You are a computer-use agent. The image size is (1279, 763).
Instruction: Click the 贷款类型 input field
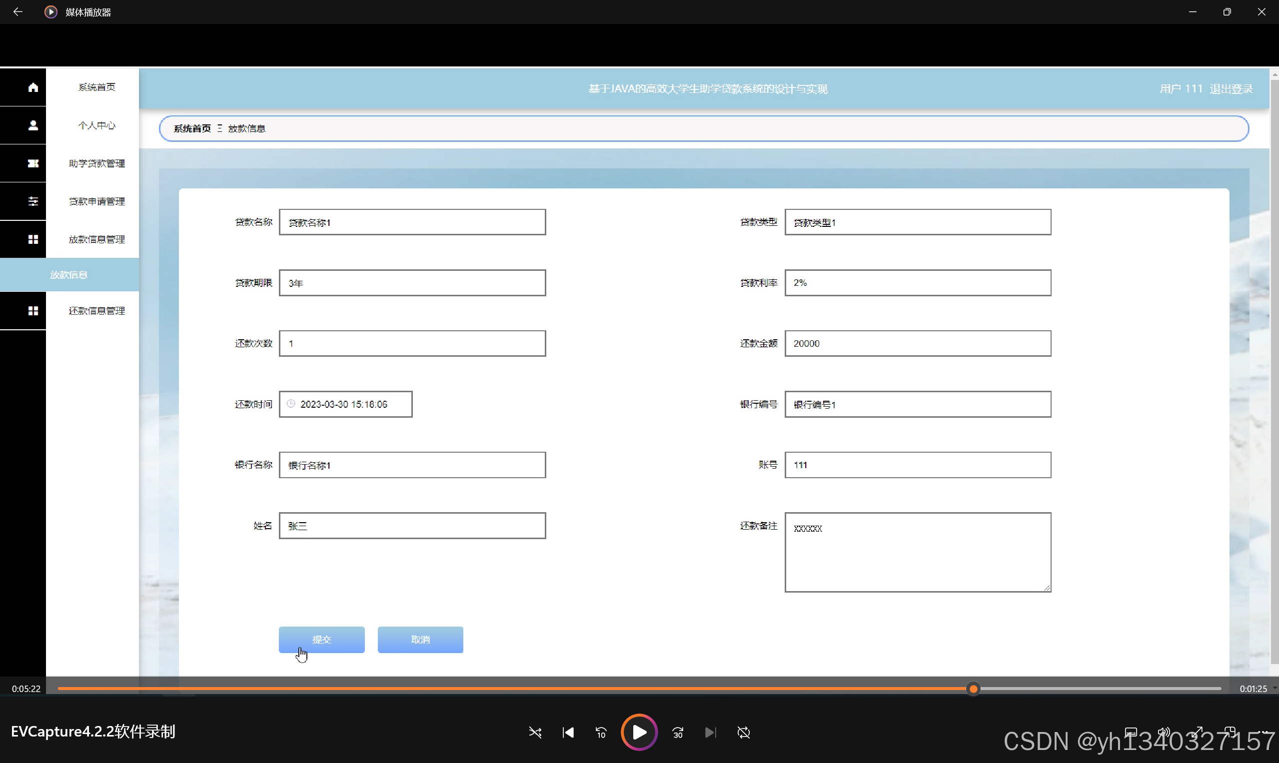[918, 222]
